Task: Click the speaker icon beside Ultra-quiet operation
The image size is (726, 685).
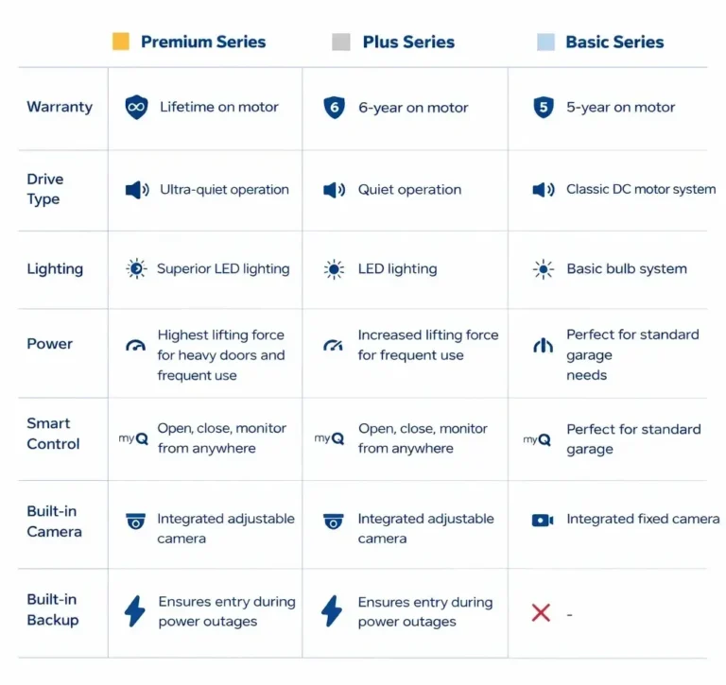Action: [x=137, y=190]
